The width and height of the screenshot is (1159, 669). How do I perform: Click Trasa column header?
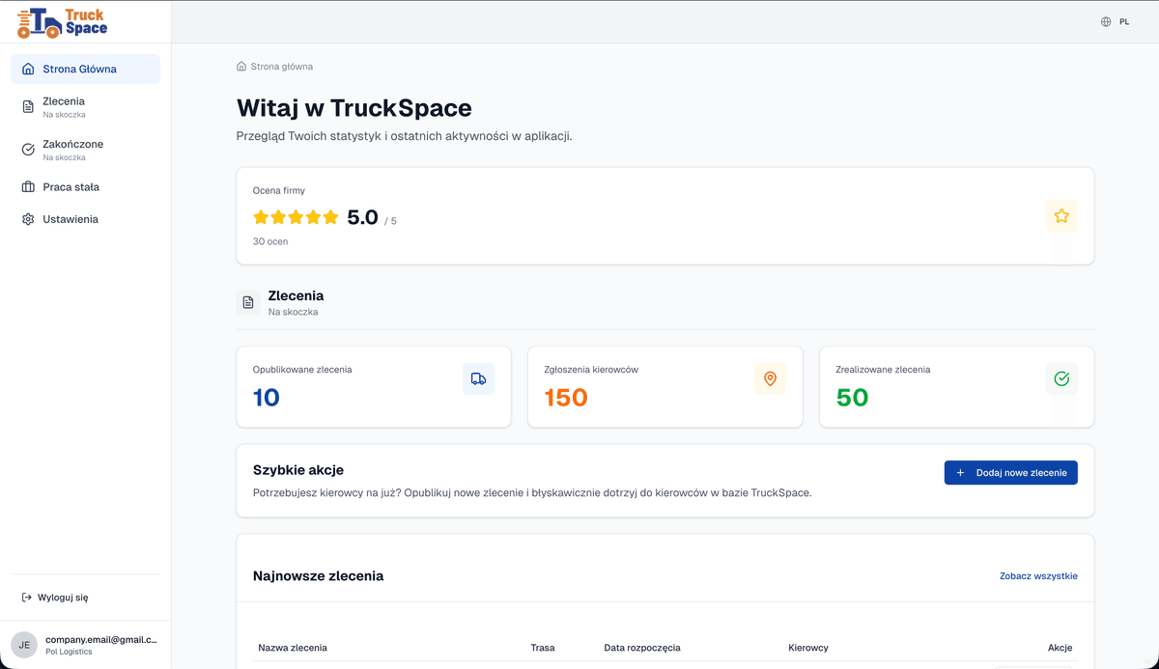point(543,648)
